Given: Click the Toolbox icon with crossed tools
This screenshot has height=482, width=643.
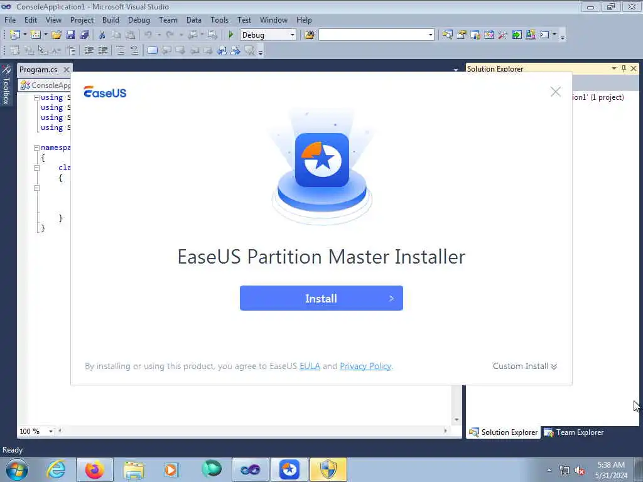Looking at the screenshot, I should pos(502,35).
